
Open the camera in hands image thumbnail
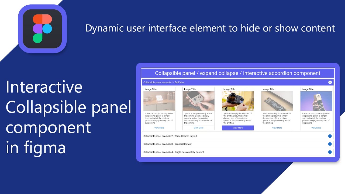[238, 101]
